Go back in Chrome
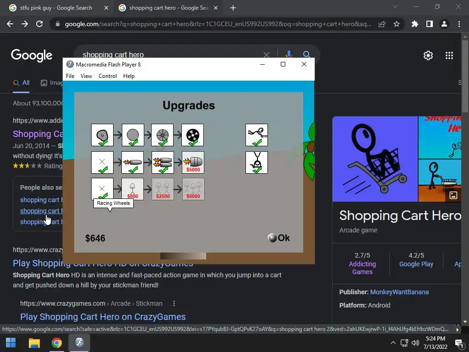 [10, 24]
